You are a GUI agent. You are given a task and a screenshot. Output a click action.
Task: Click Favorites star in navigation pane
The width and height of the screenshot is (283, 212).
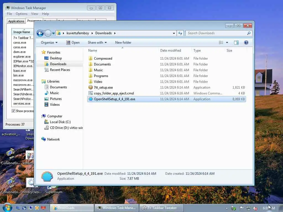pos(43,52)
